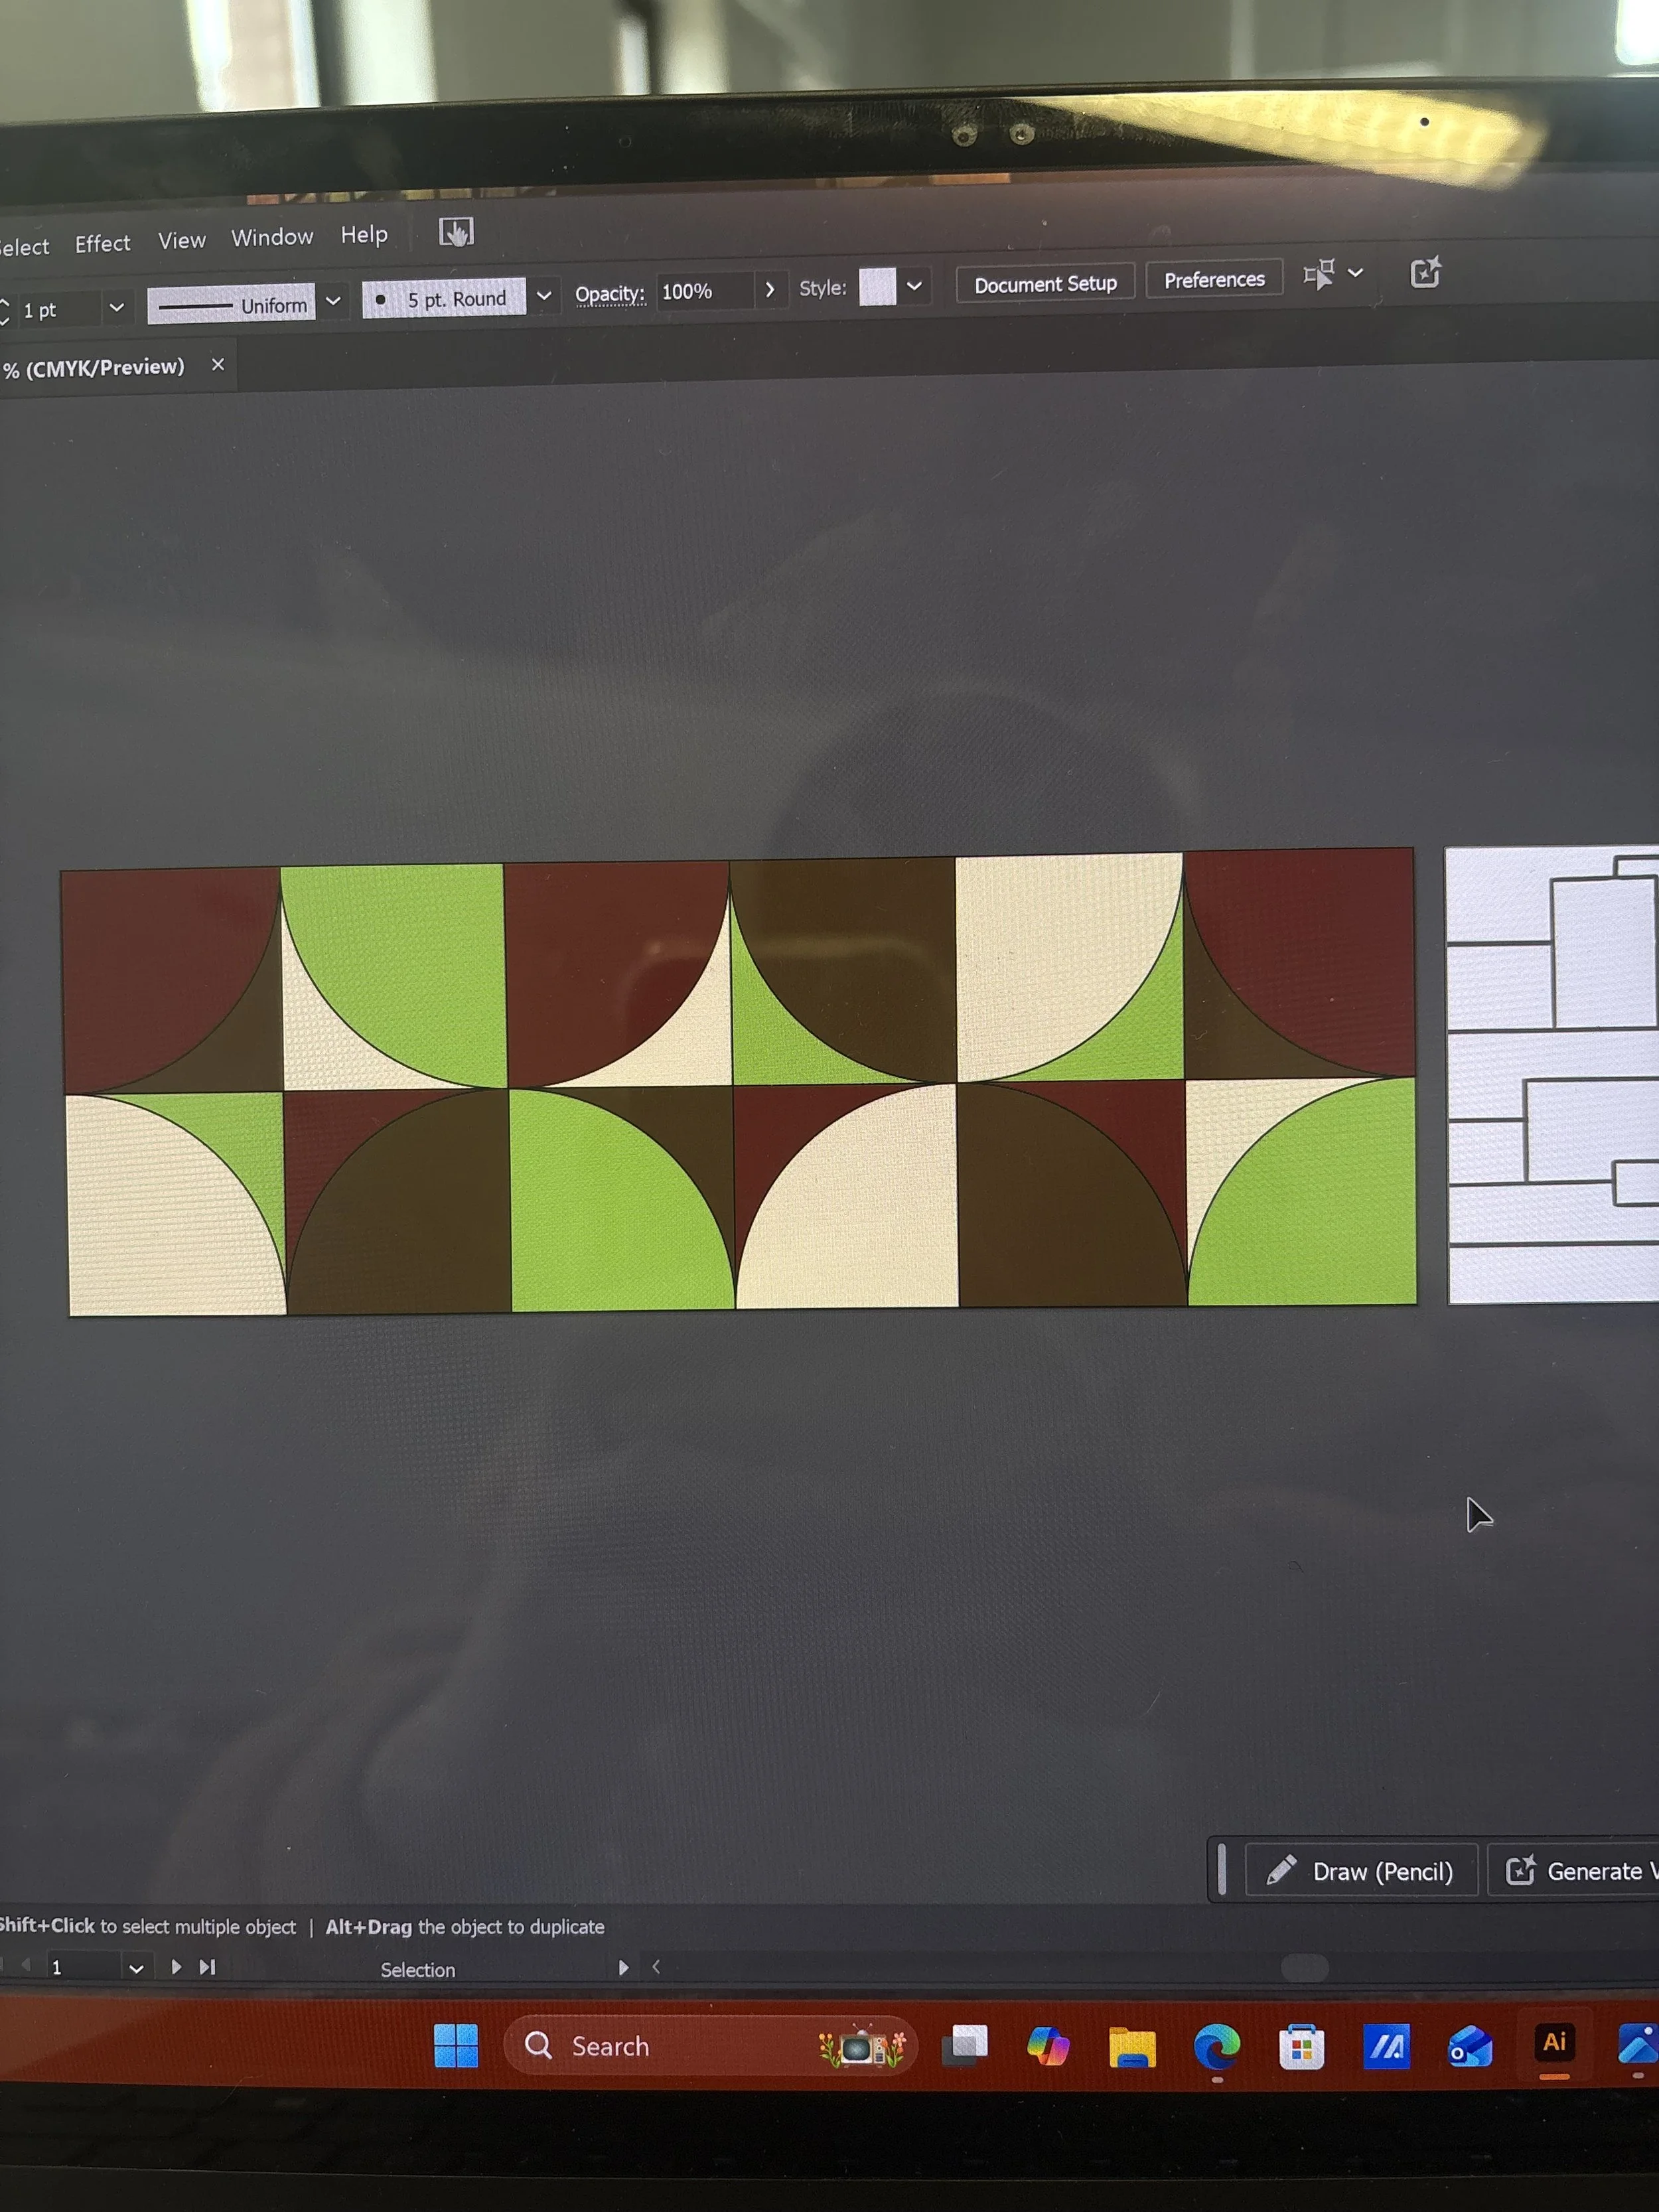Click the graphic Style swatch
The image size is (1659, 2212).
pos(877,287)
